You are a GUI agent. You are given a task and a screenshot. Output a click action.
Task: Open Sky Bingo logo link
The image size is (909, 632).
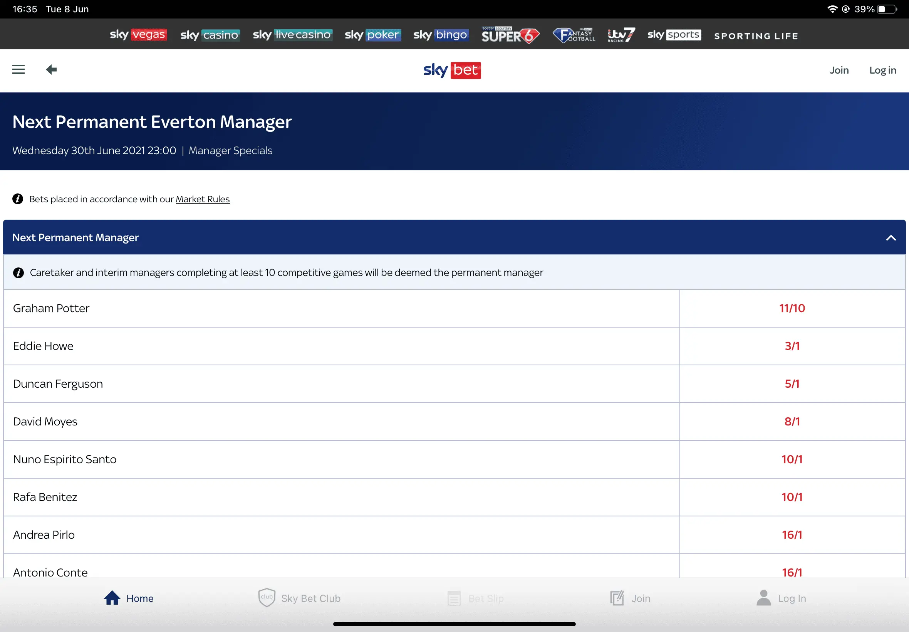coord(441,35)
